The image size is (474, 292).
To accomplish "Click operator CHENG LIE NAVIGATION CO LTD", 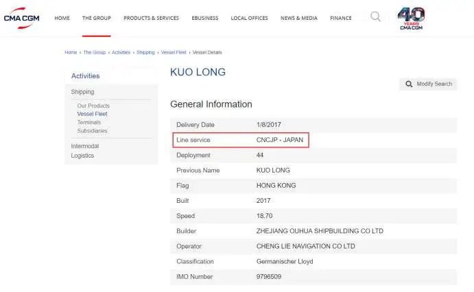I will point(306,246).
